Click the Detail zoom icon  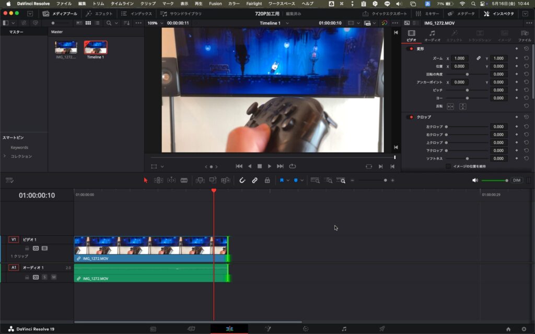point(329,180)
